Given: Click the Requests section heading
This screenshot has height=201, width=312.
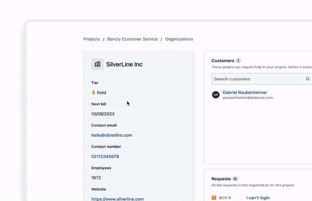Looking at the screenshot, I should coord(221,179).
